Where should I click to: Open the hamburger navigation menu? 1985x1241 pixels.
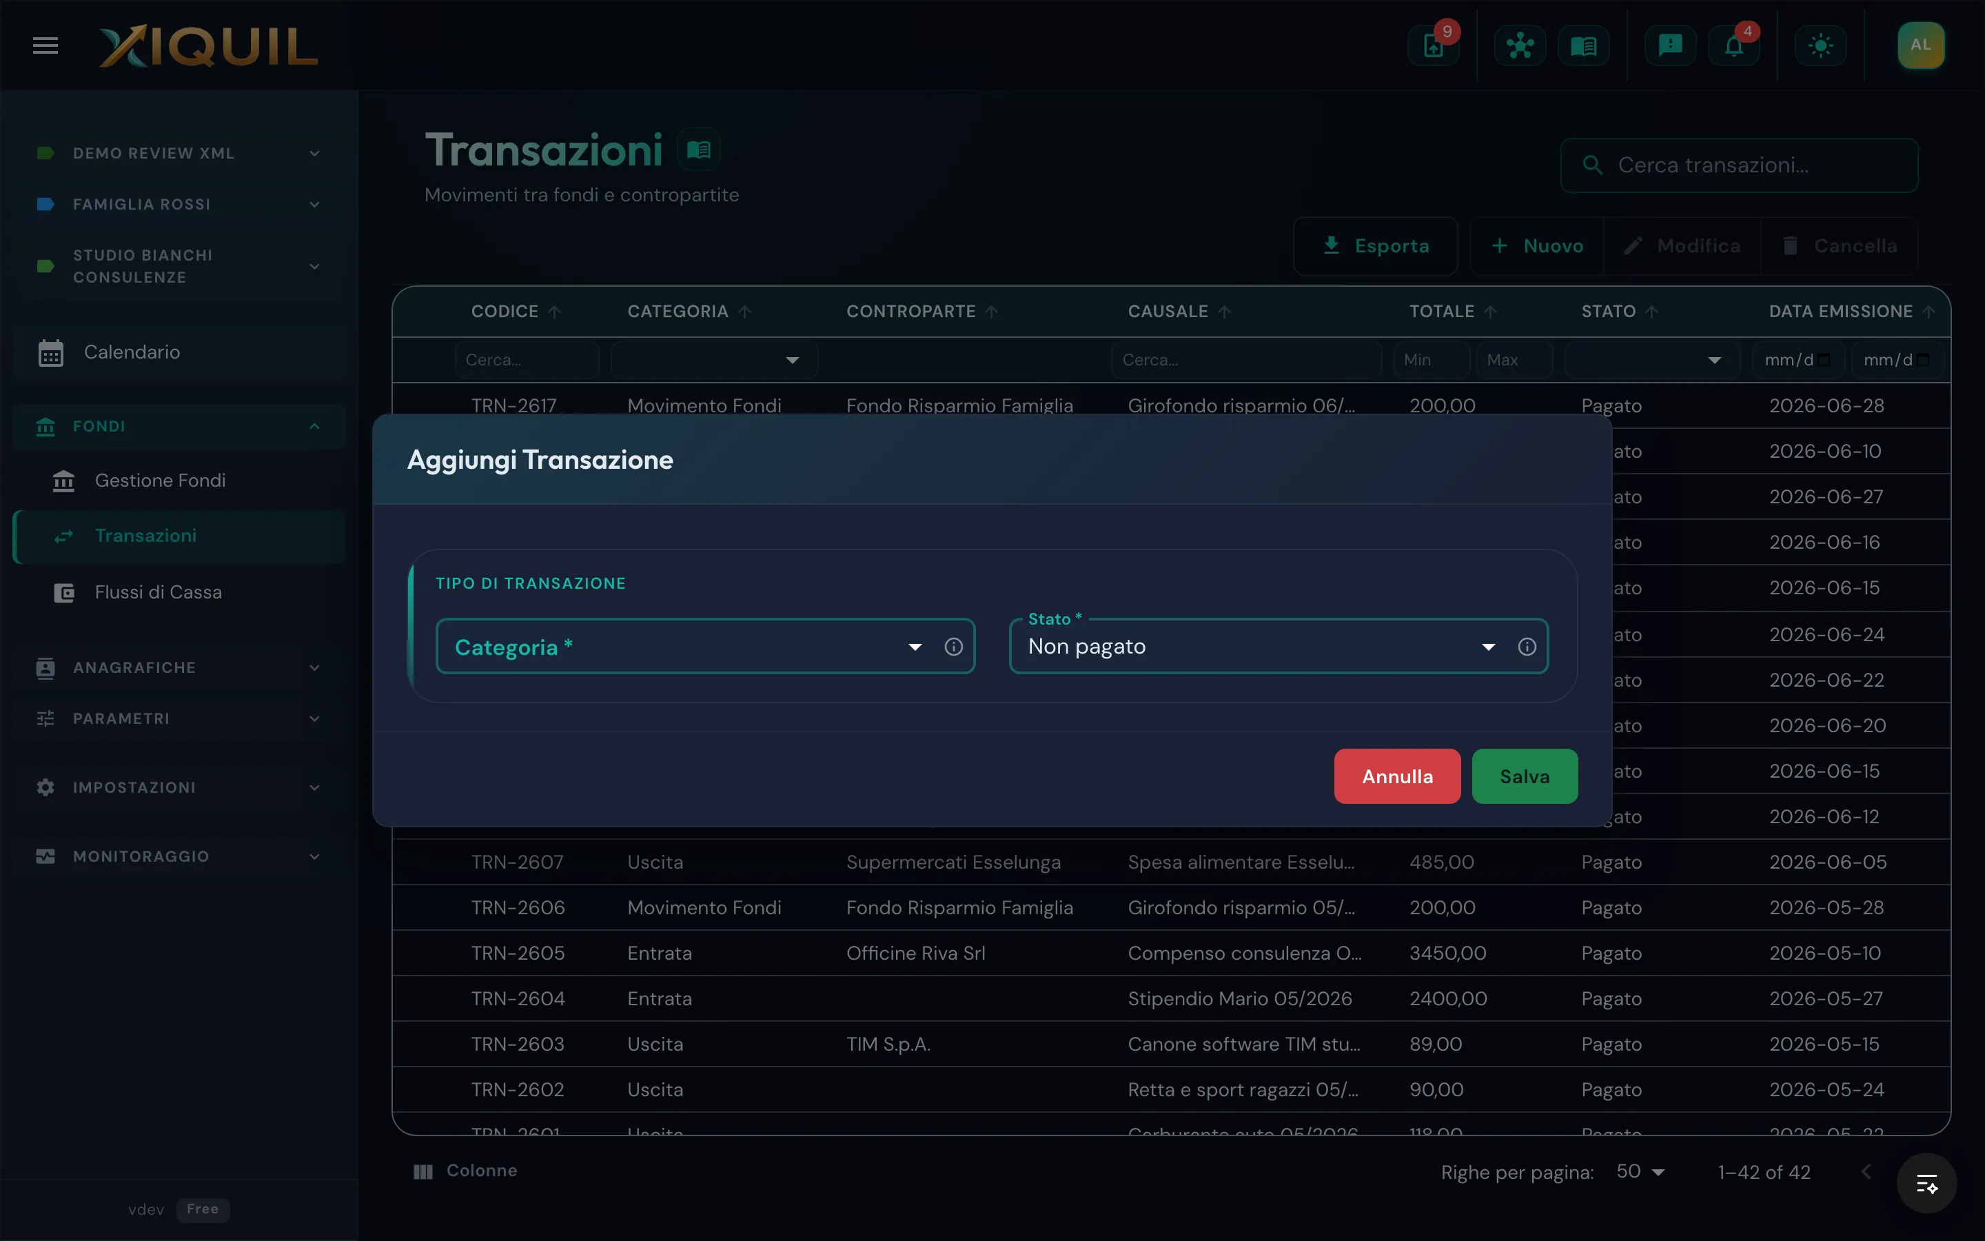pos(45,45)
